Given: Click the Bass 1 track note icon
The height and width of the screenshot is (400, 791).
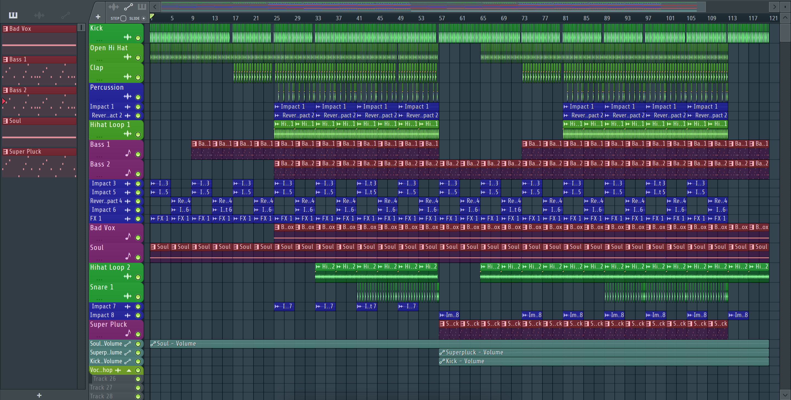Looking at the screenshot, I should click(128, 153).
